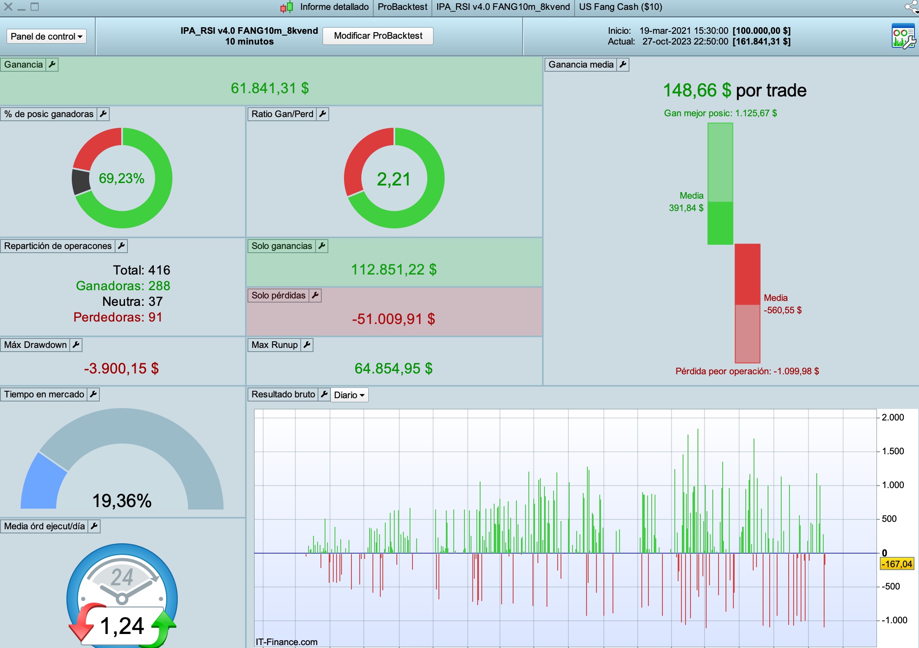Viewport: 919px width, 648px height.
Task: Click the Repartición de operacones label
Action: 58,246
